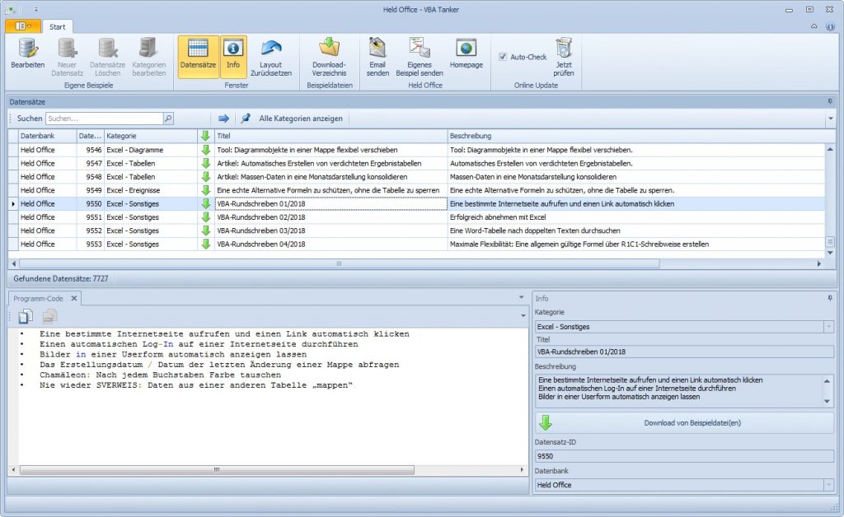Select the Datensätze view icon
The width and height of the screenshot is (844, 517).
click(197, 56)
